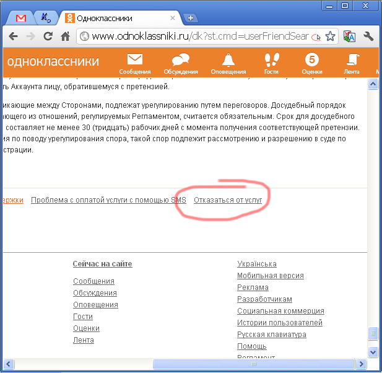Screen dimensions: 382x373
Task: Open Проблема с оплатой услуги с помощью SMS
Action: [x=108, y=200]
